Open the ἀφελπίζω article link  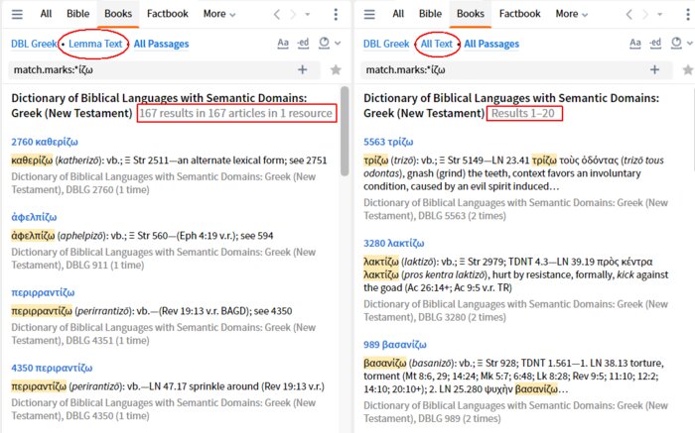pos(34,217)
